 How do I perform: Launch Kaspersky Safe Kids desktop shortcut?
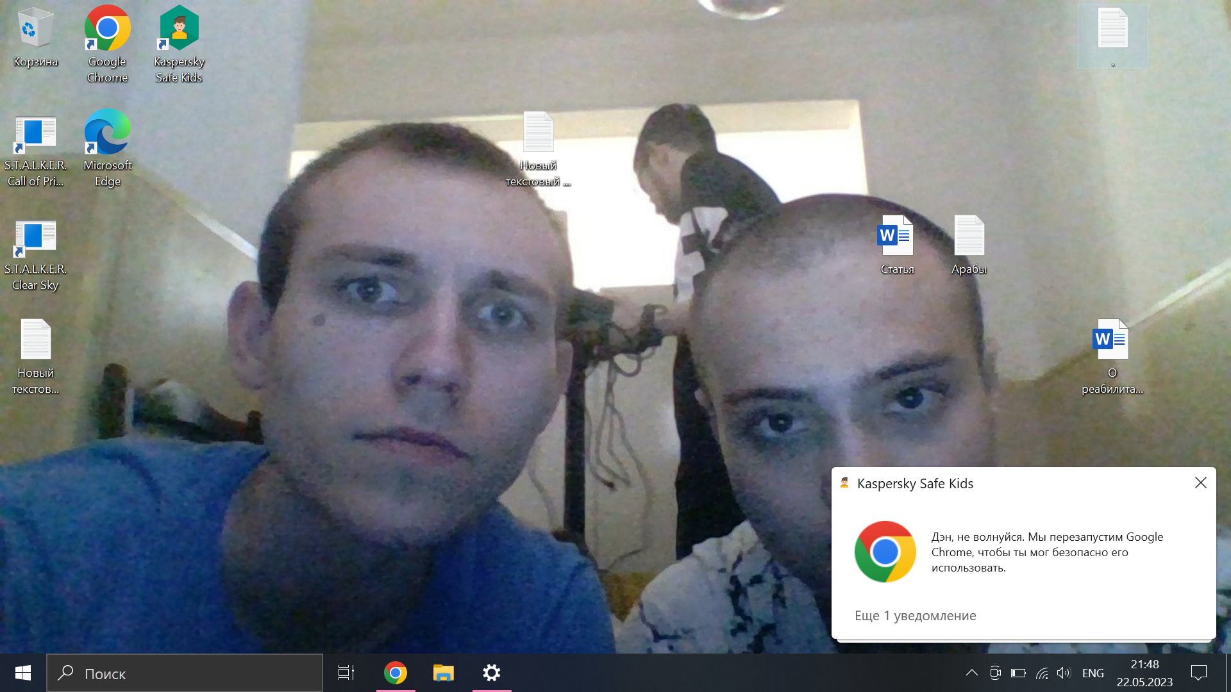point(179,29)
